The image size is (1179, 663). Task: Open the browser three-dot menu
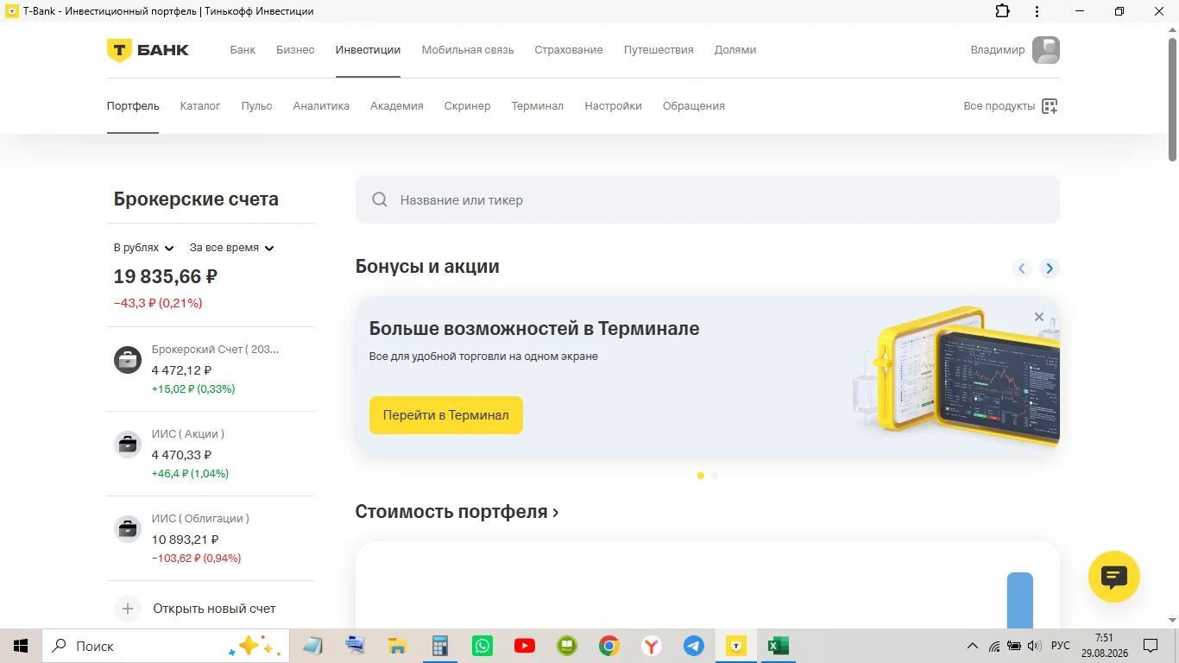1037,11
